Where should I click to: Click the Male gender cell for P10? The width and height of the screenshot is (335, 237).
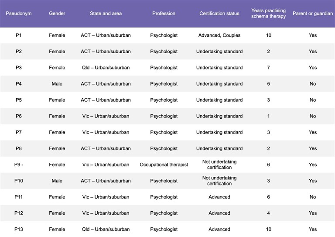pyautogui.click(x=57, y=181)
